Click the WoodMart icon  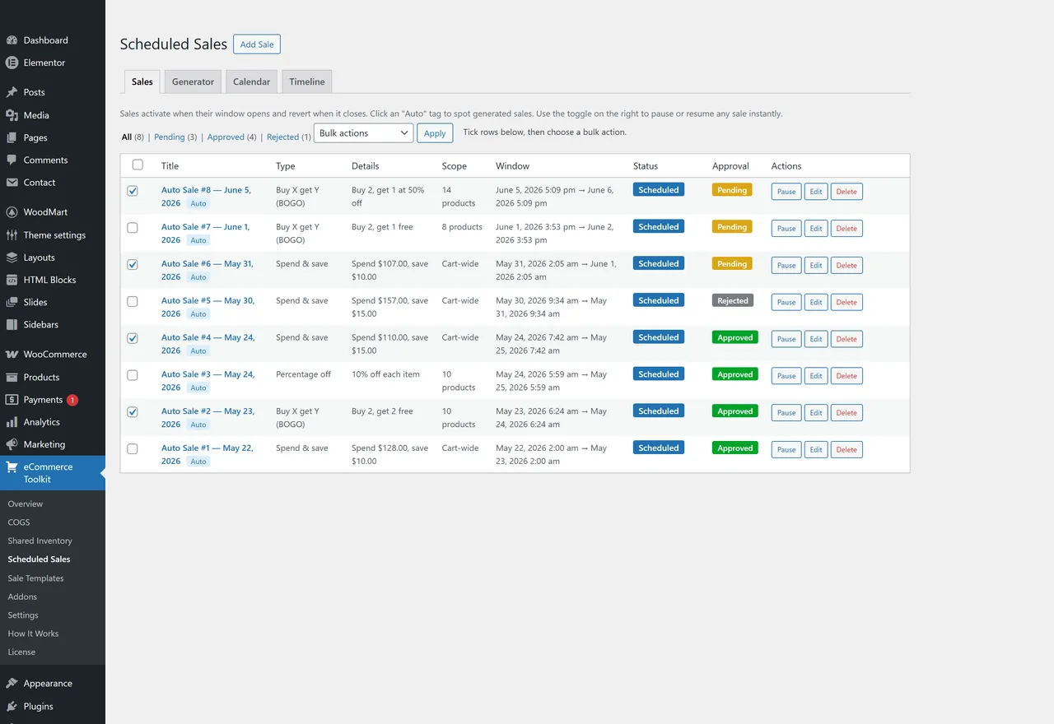coord(12,212)
